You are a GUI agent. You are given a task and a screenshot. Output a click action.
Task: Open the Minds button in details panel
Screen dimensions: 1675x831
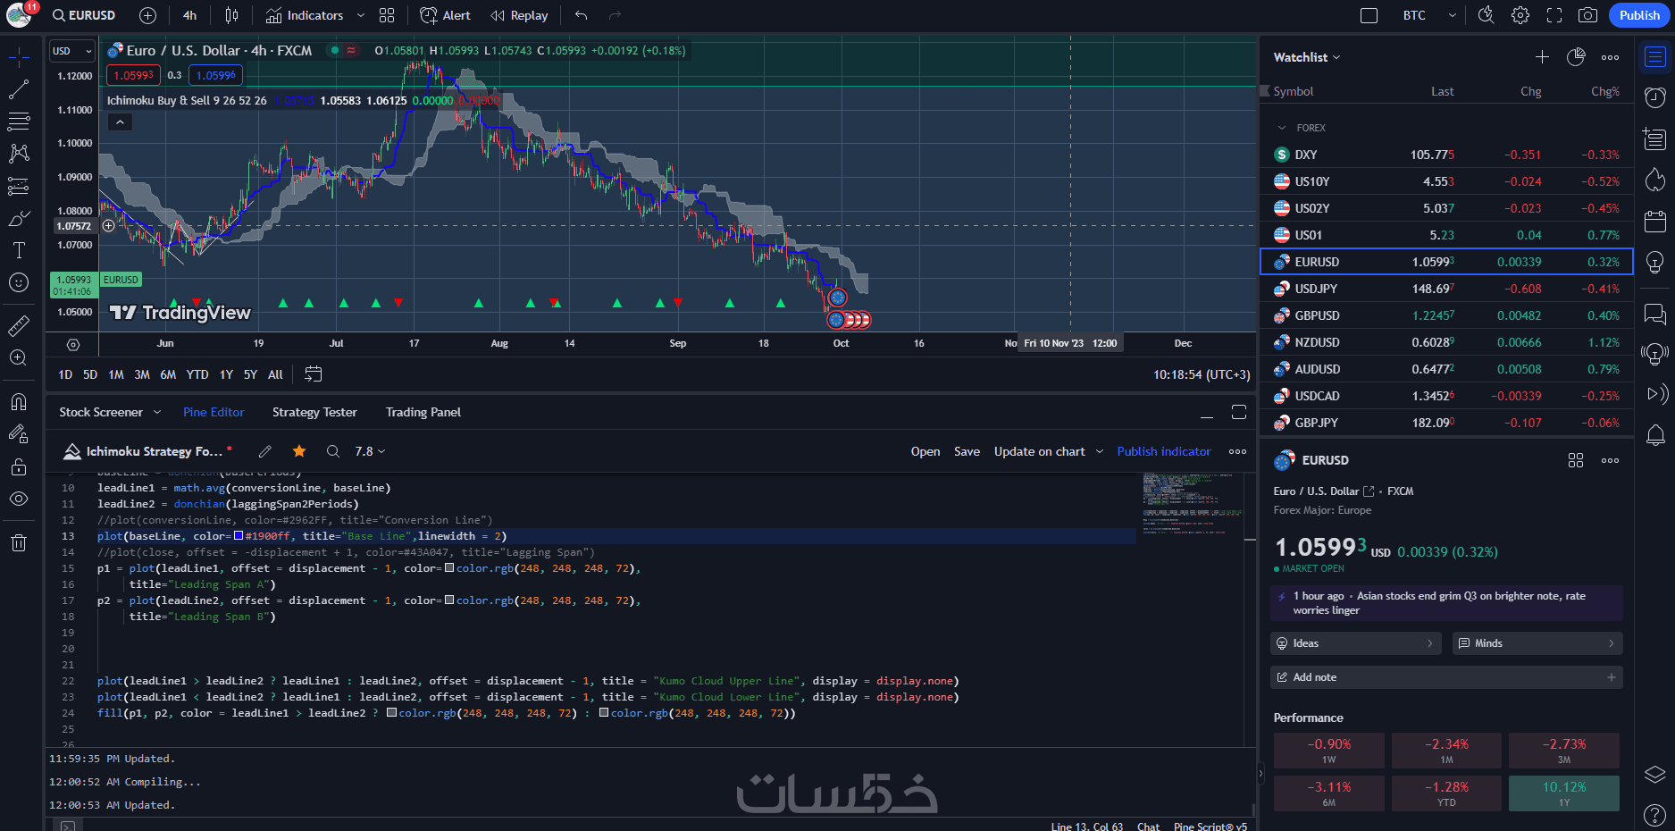pyautogui.click(x=1537, y=643)
